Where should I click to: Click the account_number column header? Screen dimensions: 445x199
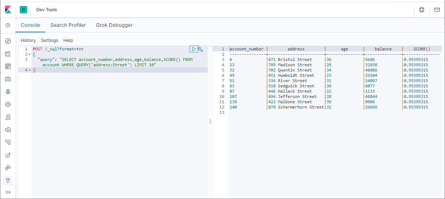247,49
